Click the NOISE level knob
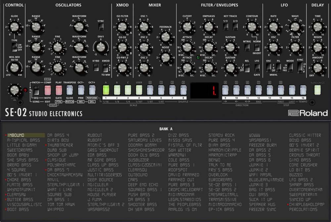The width and height of the screenshot is (331, 222). tap(165, 57)
